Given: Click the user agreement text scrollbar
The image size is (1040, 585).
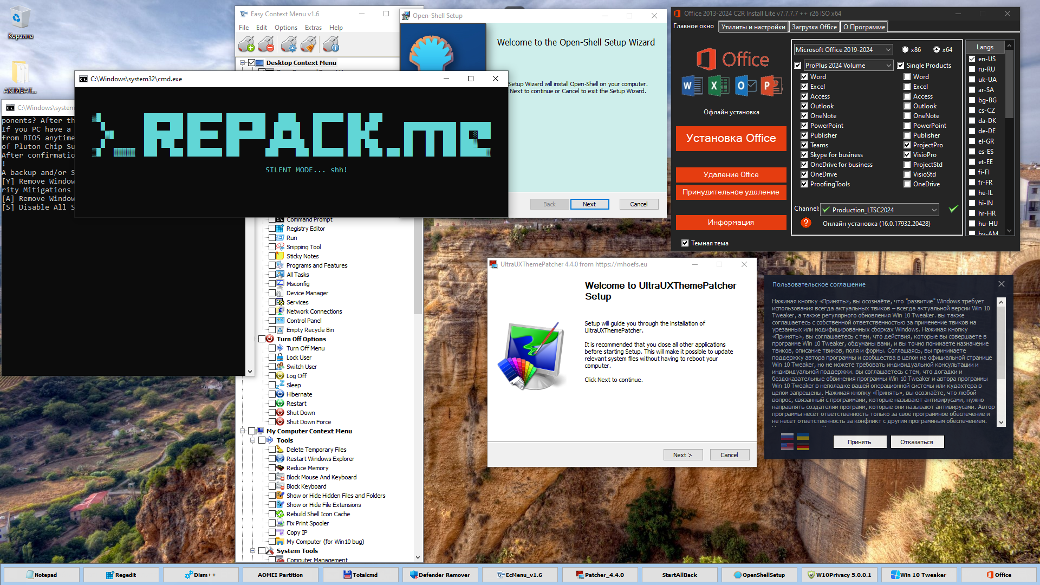Looking at the screenshot, I should tap(1001, 361).
